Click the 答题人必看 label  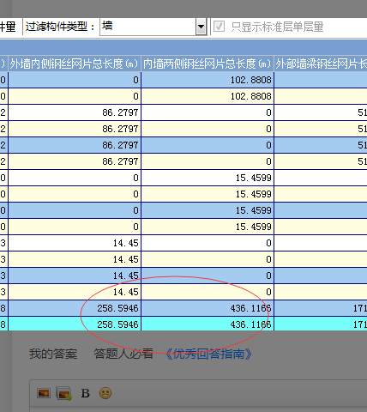123,354
